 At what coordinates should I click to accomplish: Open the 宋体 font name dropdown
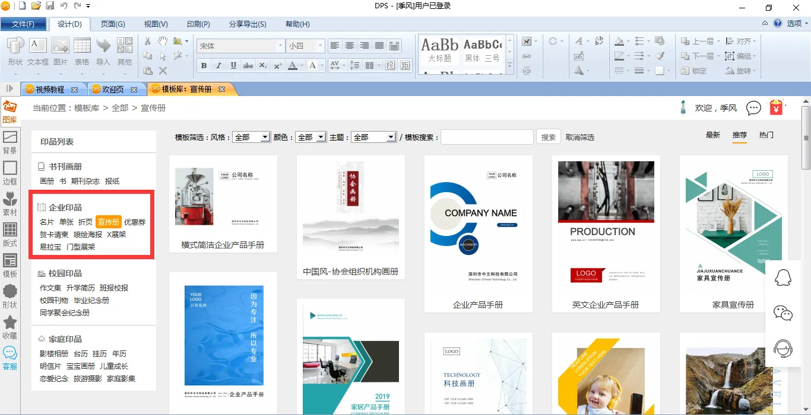280,46
